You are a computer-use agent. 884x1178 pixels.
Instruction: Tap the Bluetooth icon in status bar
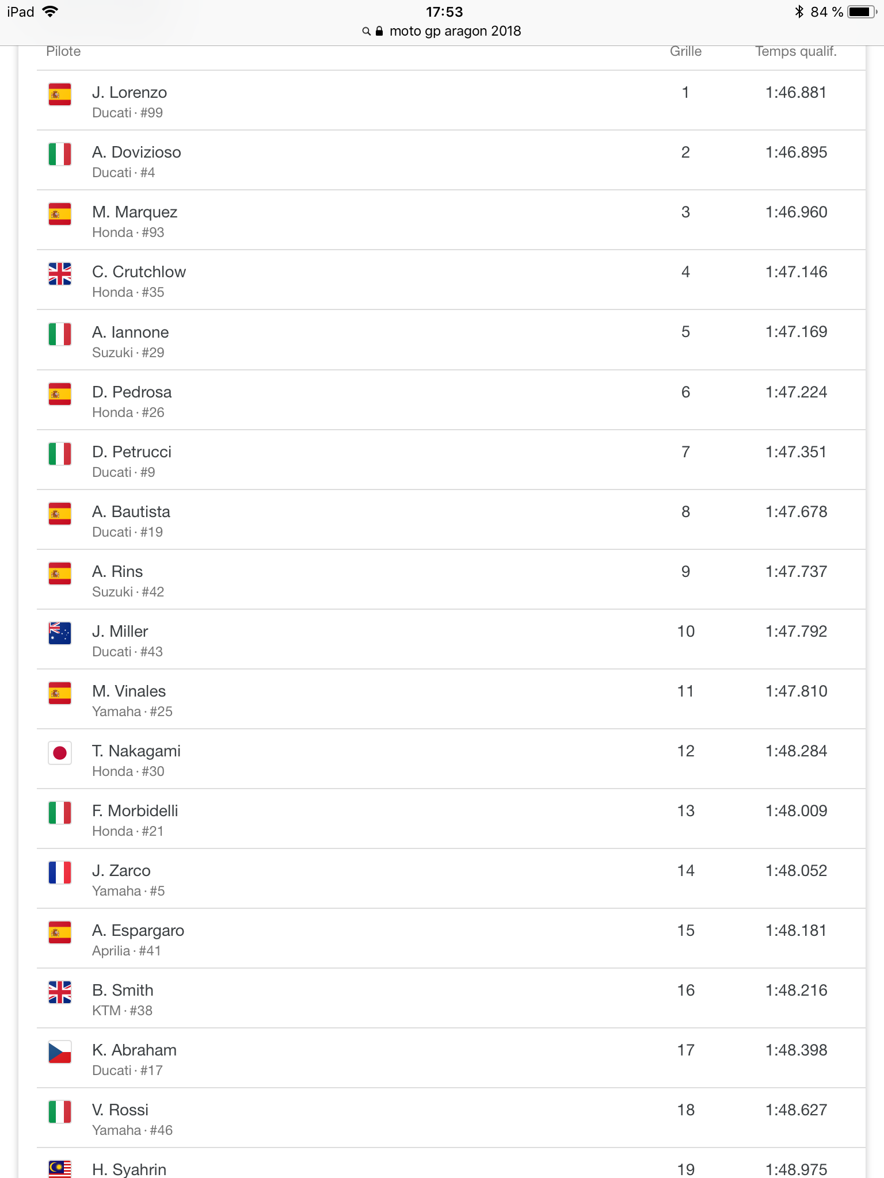(799, 12)
